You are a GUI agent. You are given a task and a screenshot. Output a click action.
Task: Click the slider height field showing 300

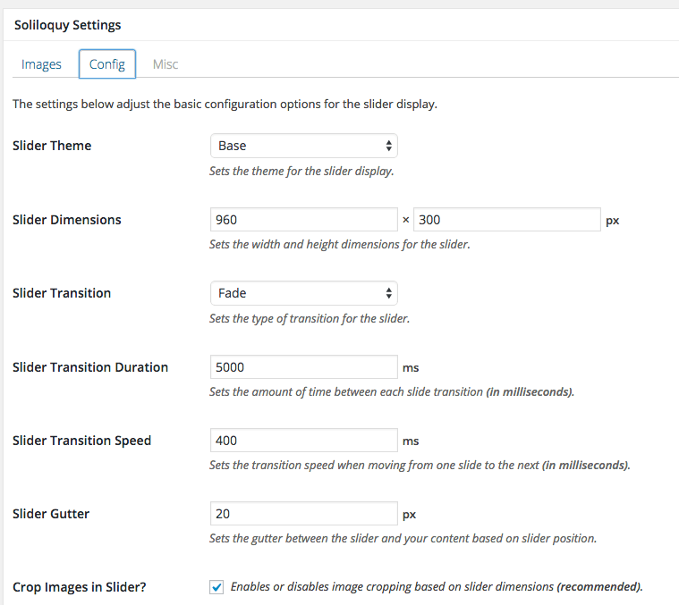tap(506, 220)
